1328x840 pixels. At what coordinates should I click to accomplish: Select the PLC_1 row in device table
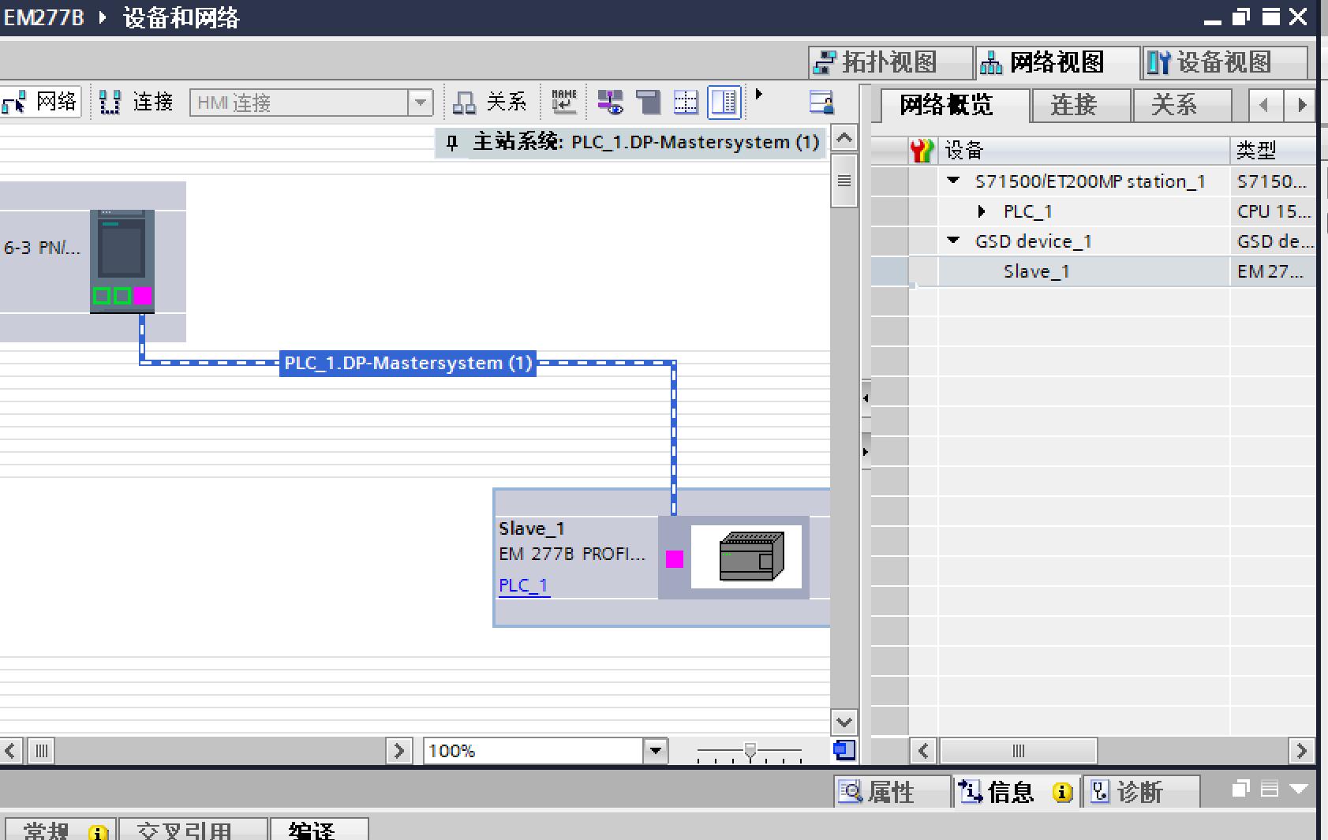point(1093,211)
